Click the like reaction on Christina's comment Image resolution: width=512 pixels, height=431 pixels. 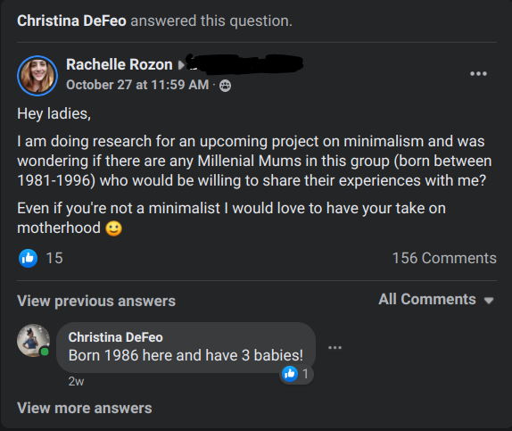(290, 374)
